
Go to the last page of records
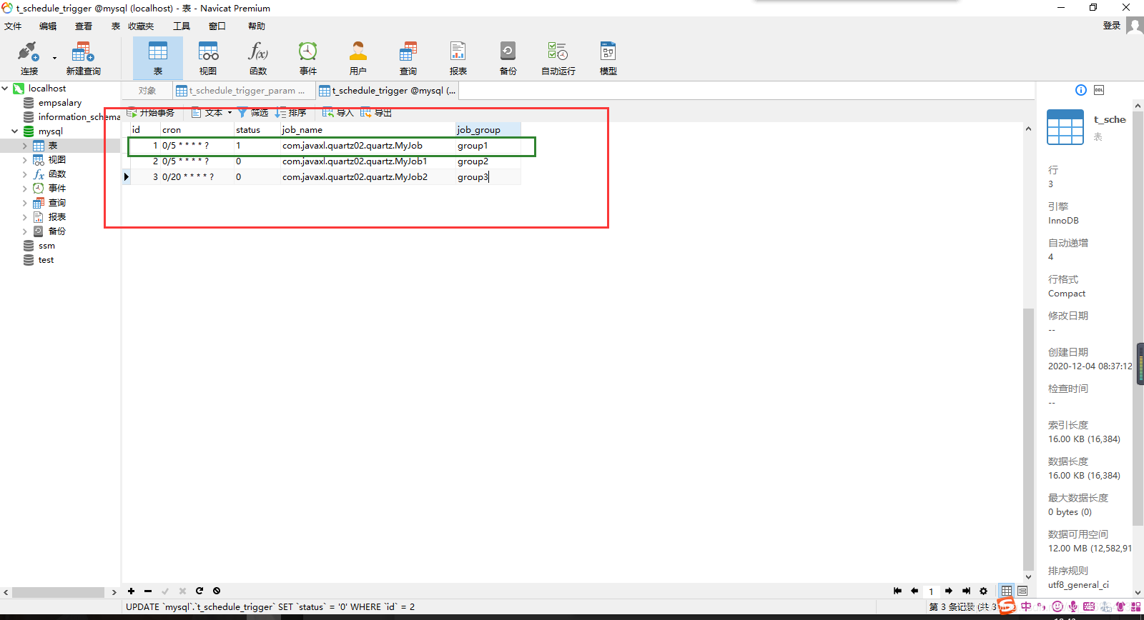[966, 591]
